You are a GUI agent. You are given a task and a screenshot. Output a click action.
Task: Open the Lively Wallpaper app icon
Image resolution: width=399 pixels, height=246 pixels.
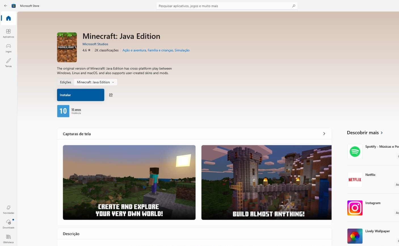click(x=355, y=236)
